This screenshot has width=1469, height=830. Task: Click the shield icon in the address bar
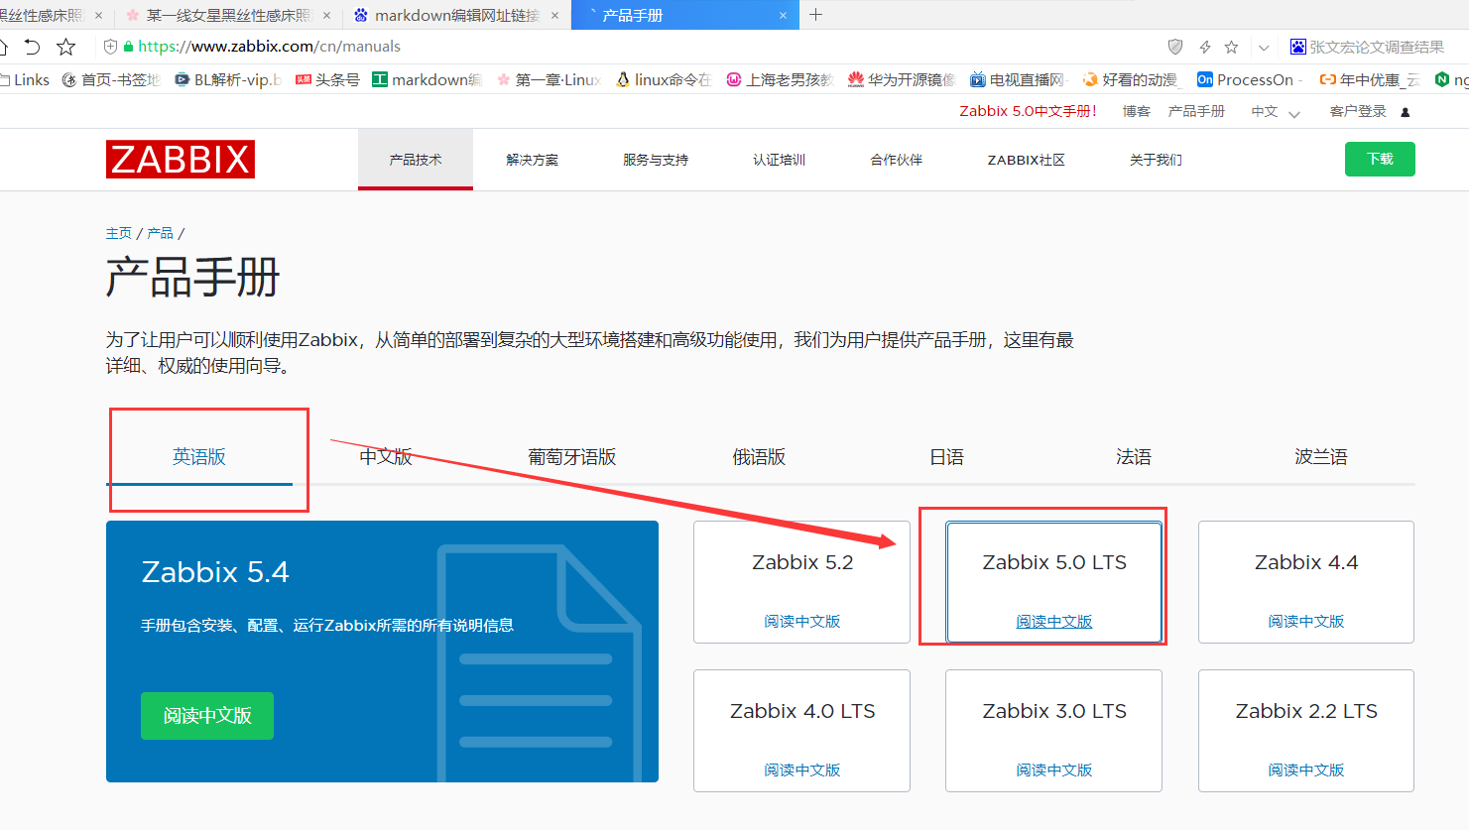tap(1174, 46)
